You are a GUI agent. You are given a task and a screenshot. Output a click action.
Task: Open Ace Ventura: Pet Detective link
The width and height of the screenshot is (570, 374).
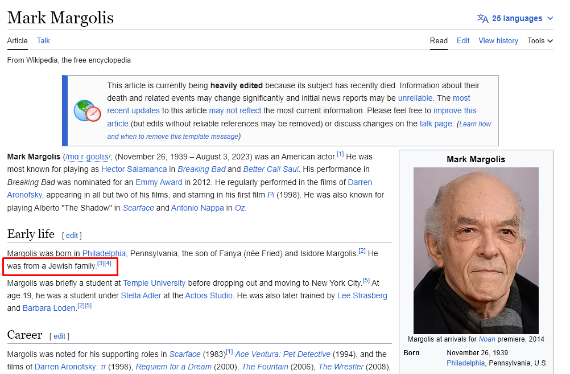click(283, 354)
